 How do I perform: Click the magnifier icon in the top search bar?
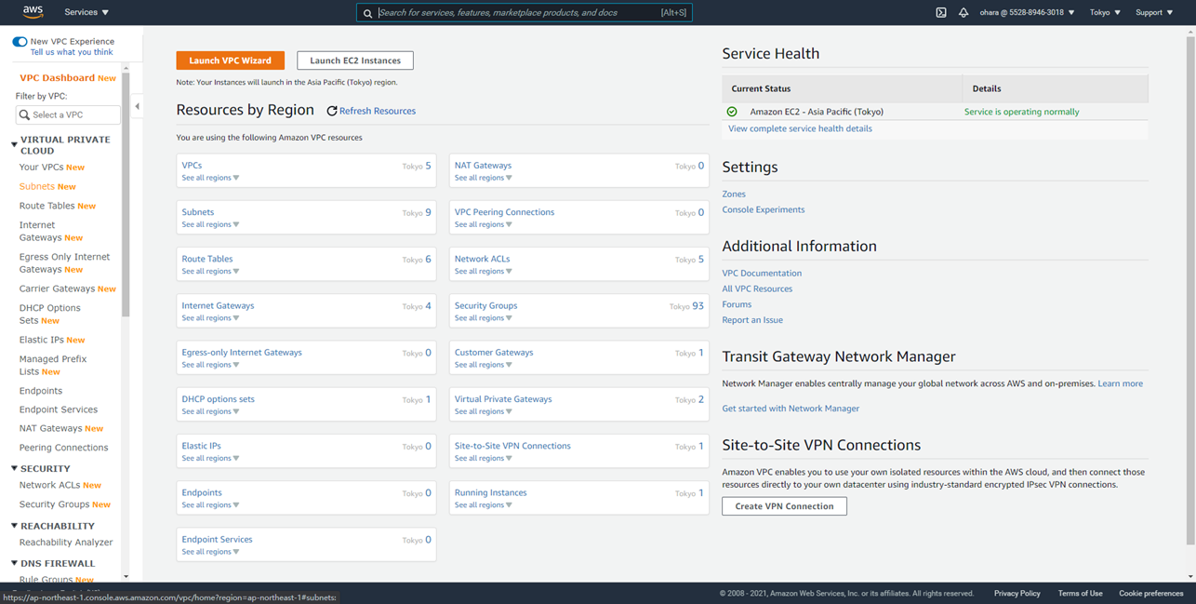click(367, 13)
